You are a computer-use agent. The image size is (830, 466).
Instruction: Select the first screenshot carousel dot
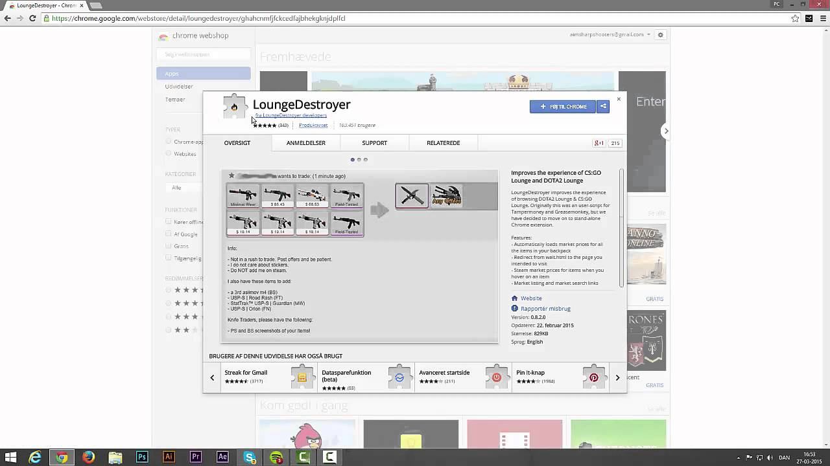[352, 160]
